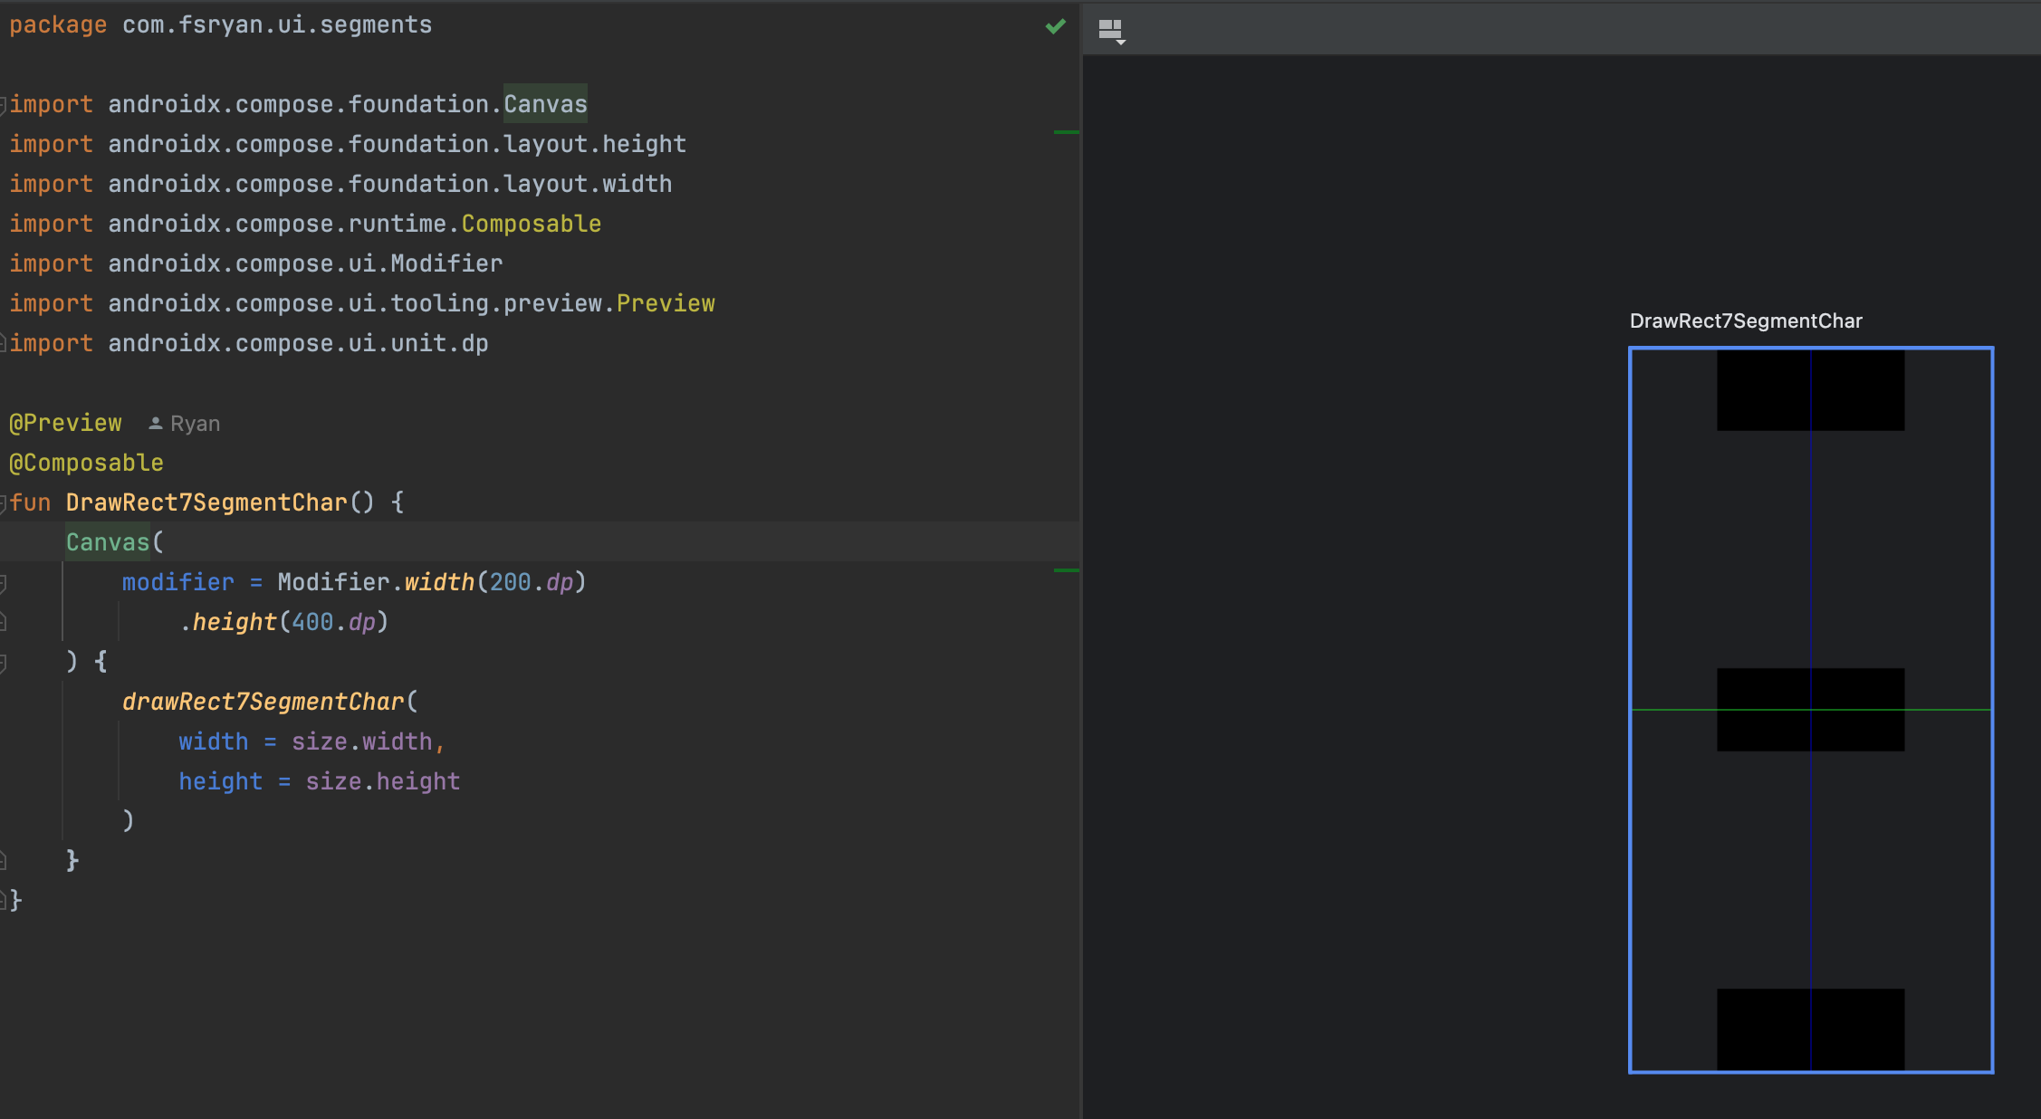
Task: Click the author avatar icon beside Ryan
Action: coord(156,424)
